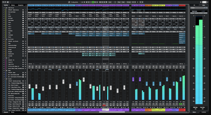Click the keyboard icon beside Pad - Synth Chorale 1
The width and height of the screenshot is (211, 115).
point(23,85)
